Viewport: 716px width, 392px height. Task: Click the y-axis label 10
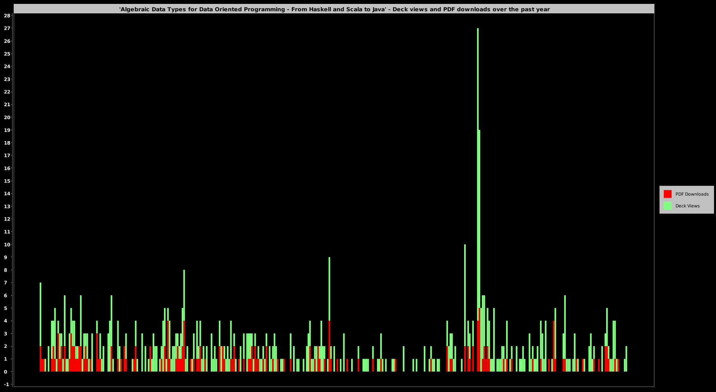point(7,245)
